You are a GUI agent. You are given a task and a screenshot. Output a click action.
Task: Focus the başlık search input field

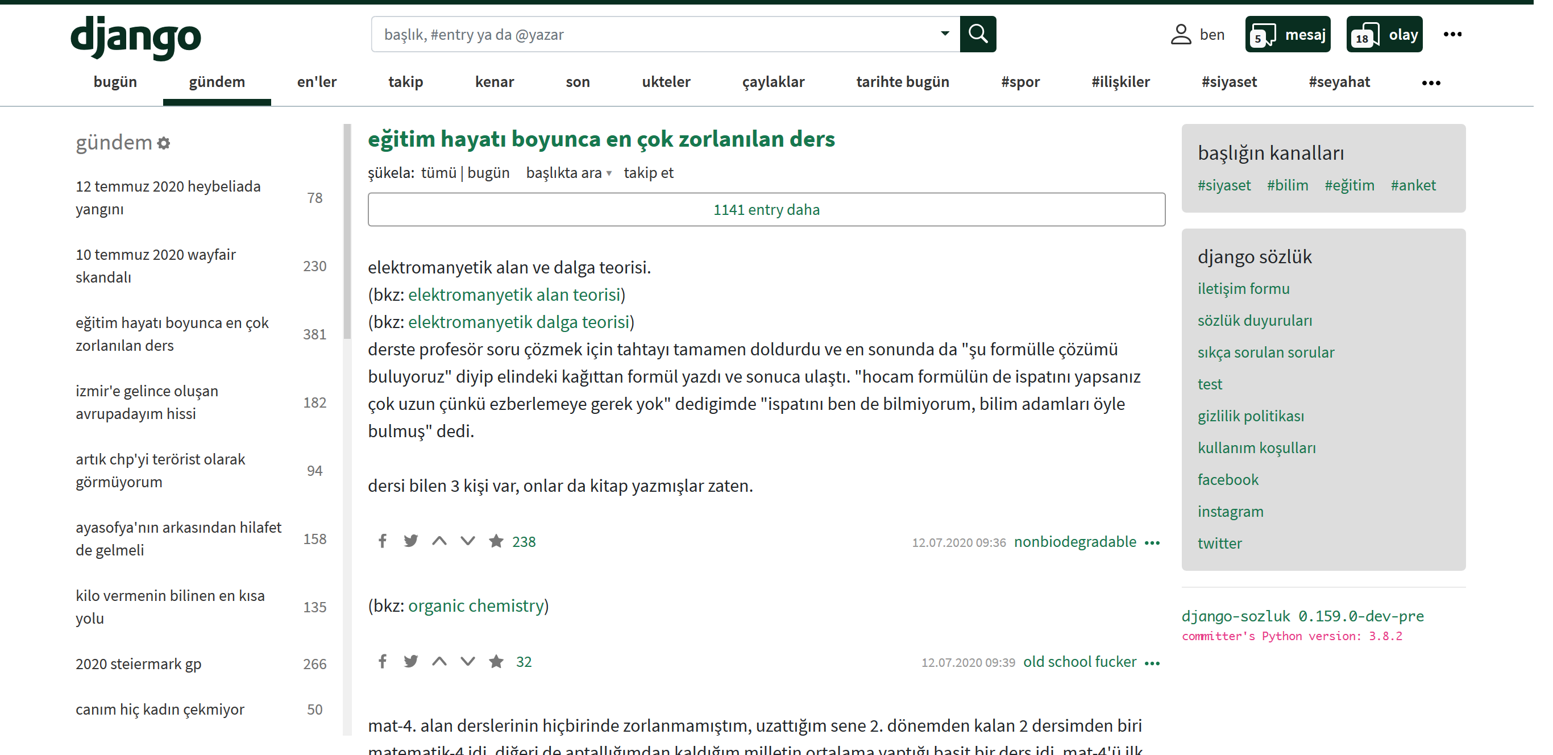[657, 34]
